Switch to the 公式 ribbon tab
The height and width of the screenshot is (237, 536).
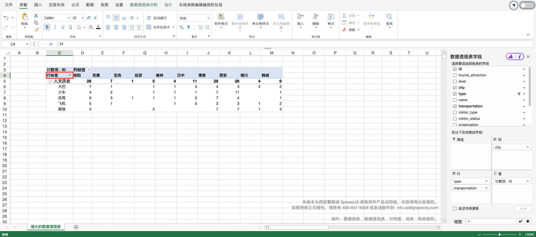click(x=75, y=5)
